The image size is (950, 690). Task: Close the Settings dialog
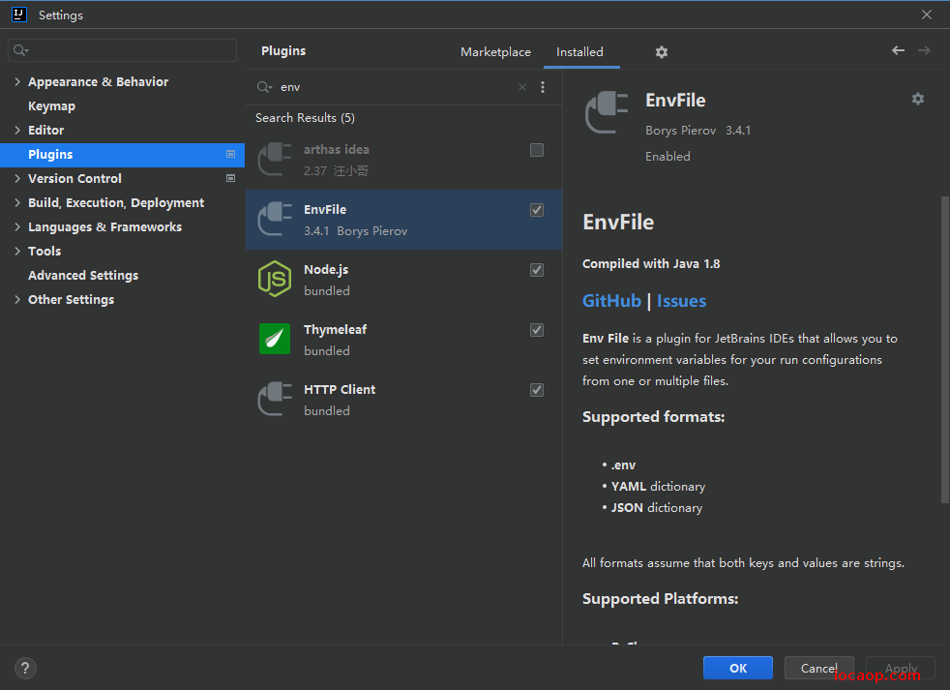(927, 15)
